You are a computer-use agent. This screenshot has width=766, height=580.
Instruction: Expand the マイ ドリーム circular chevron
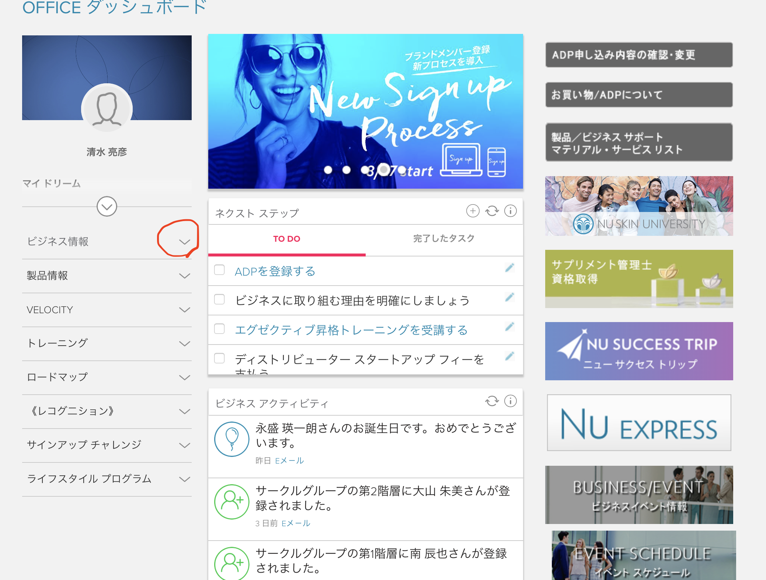107,206
